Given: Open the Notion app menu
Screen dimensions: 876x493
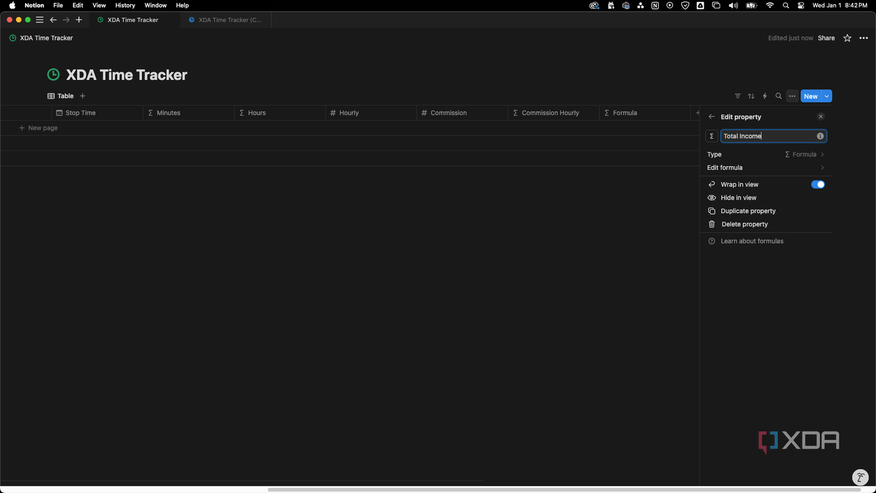Looking at the screenshot, I should click(34, 5).
